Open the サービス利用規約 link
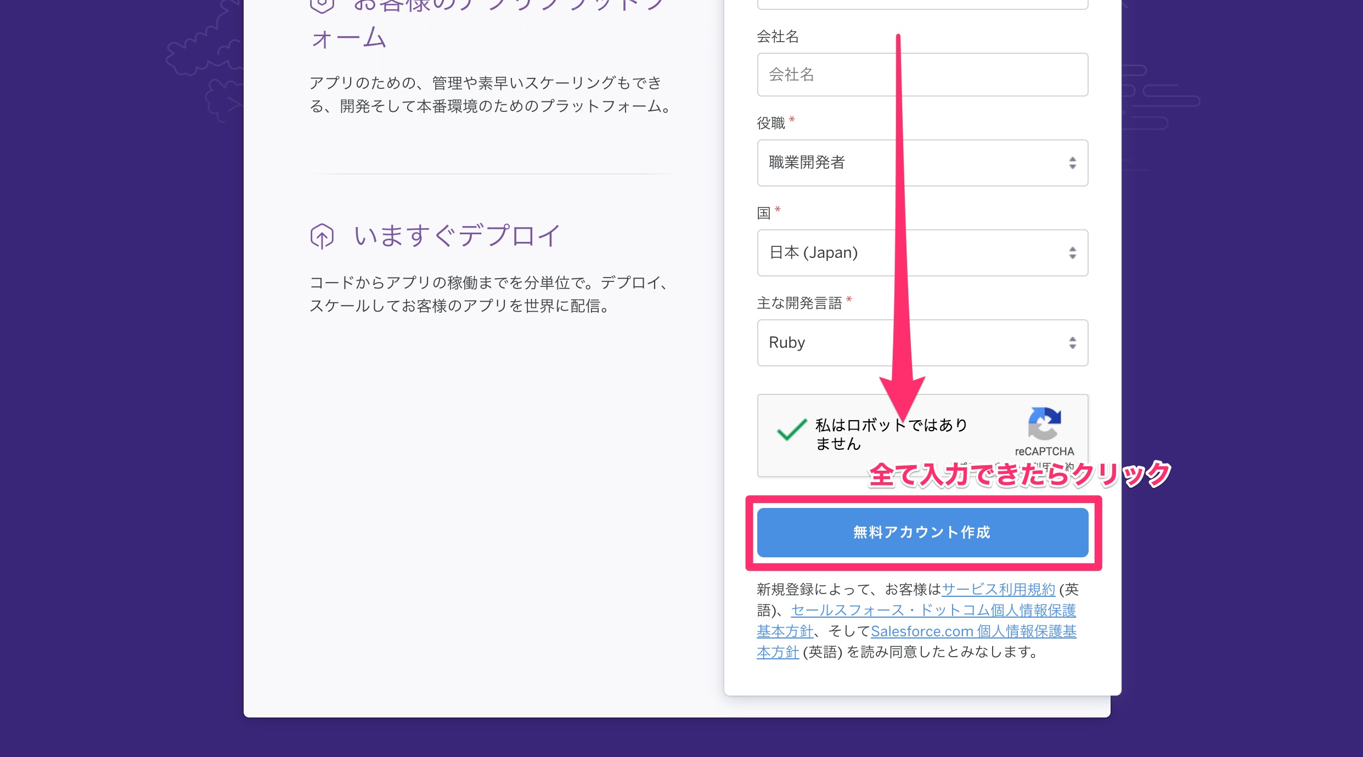This screenshot has width=1363, height=757. tap(998, 590)
